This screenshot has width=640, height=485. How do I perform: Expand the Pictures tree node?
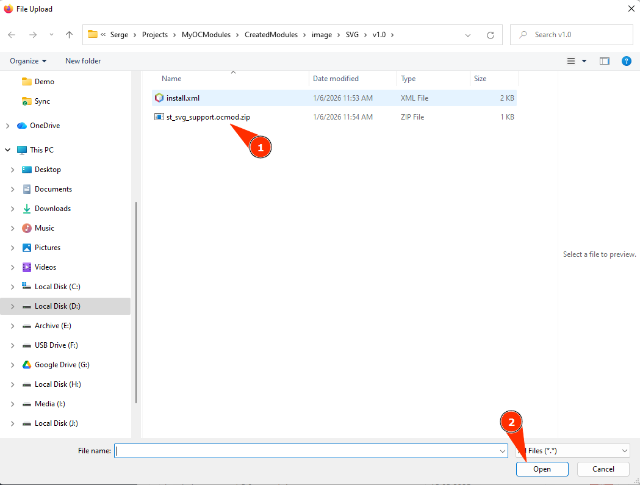point(12,248)
